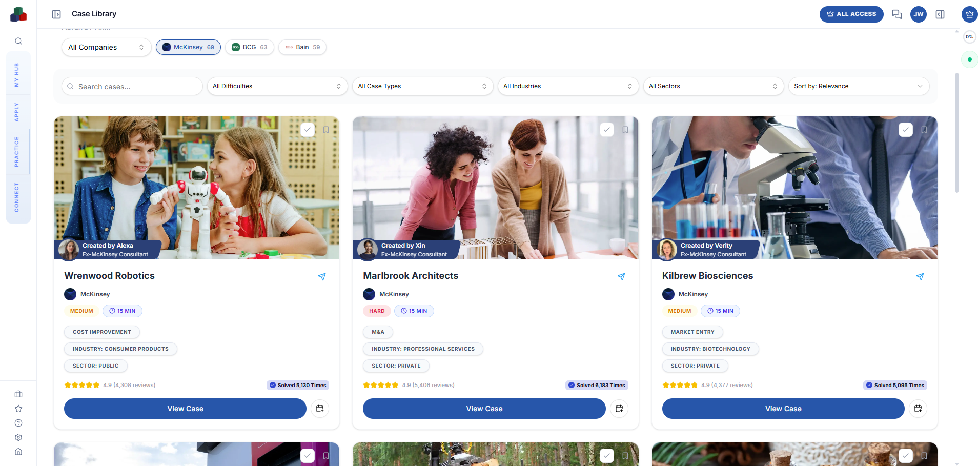Schedule the Marlbrook Architects case
978x466 pixels.
(619, 409)
